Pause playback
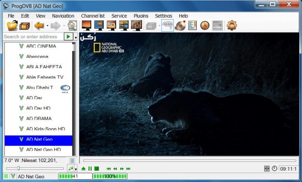302x182 pixels. click(x=90, y=169)
